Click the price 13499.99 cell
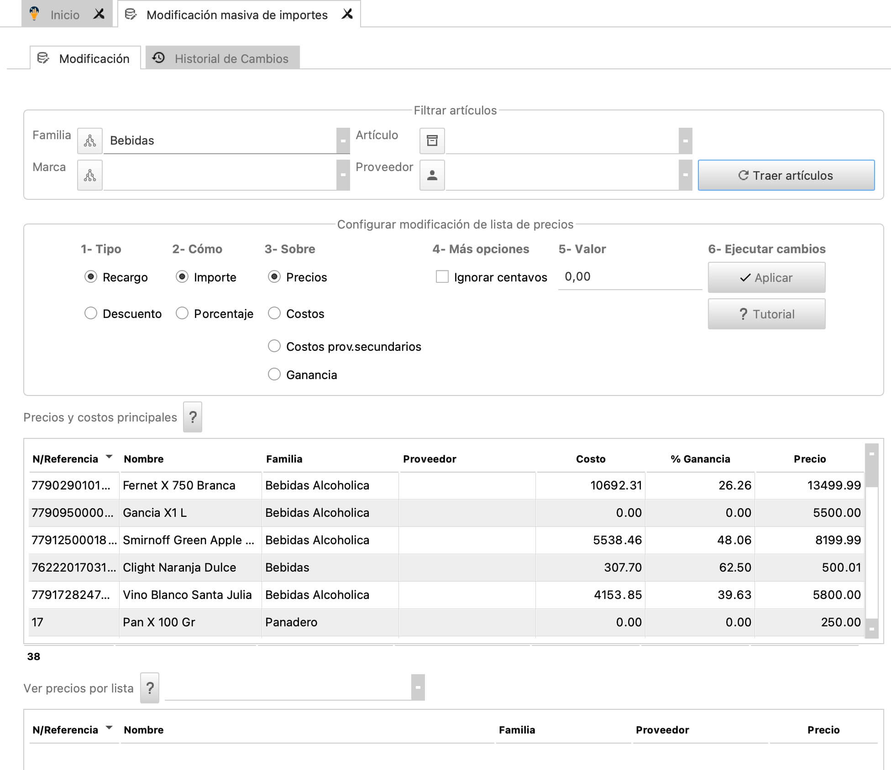 tap(810, 485)
